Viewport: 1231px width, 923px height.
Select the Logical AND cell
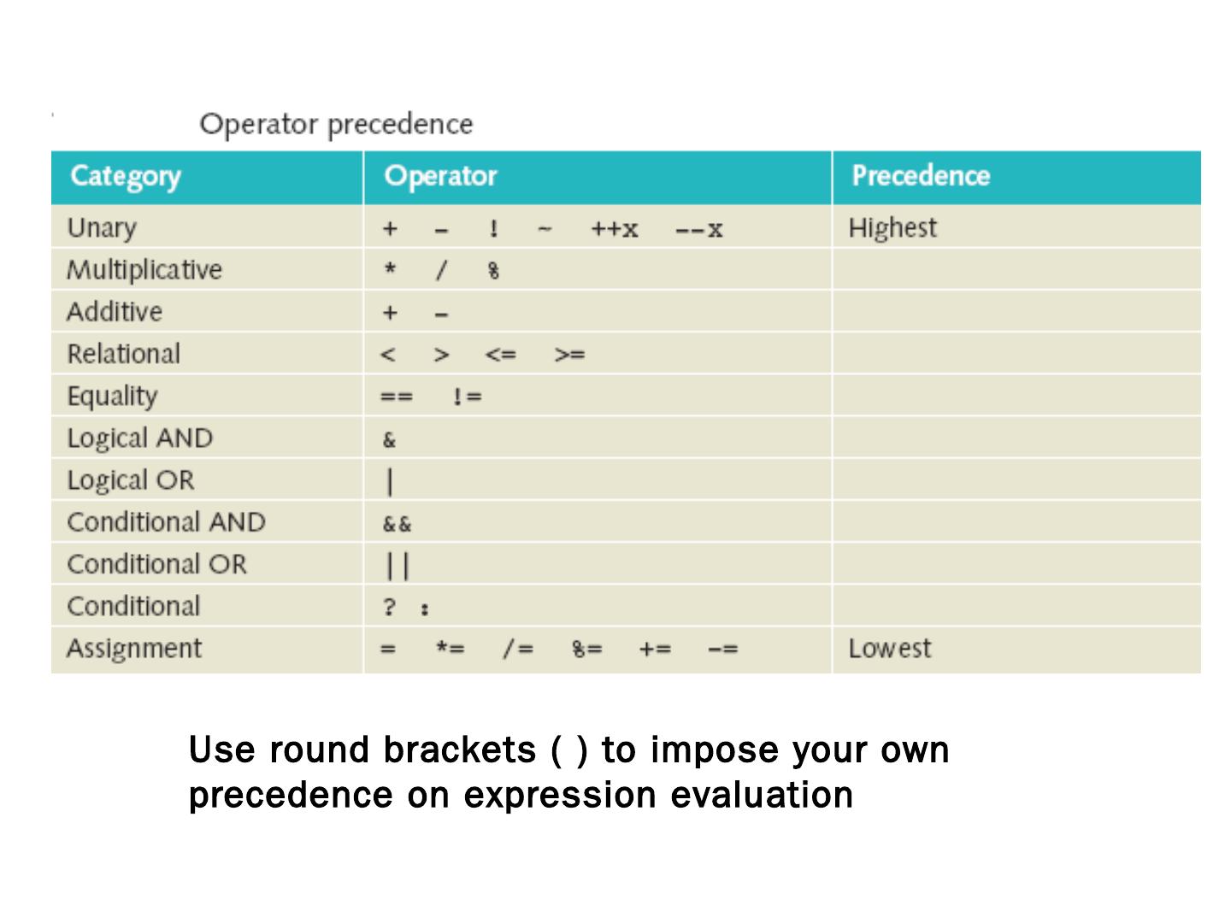(140, 438)
